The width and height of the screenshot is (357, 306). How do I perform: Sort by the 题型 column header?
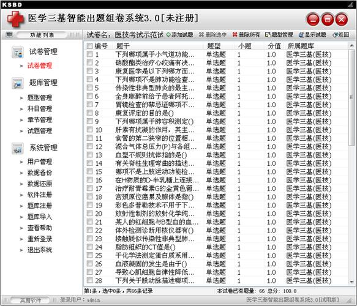(214, 46)
